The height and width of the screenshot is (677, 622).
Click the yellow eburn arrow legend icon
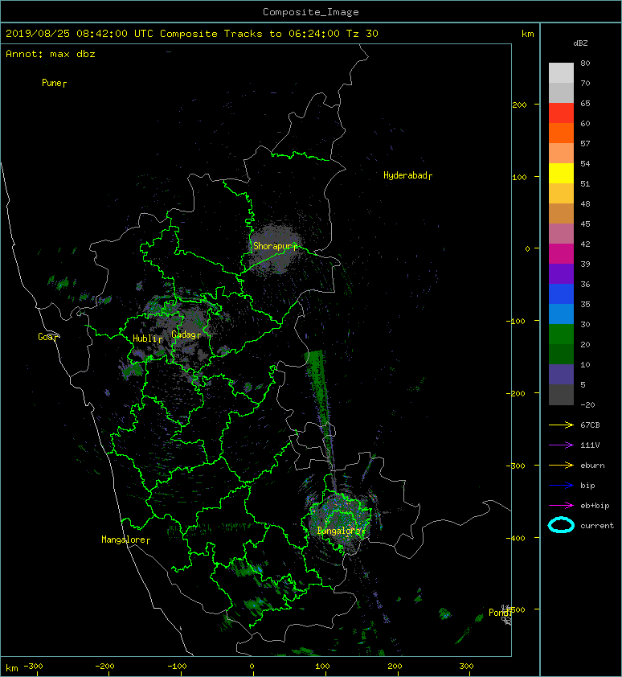[x=561, y=465]
